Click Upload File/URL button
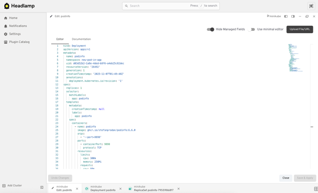Screen dimensions: 318x193 tap(300, 30)
